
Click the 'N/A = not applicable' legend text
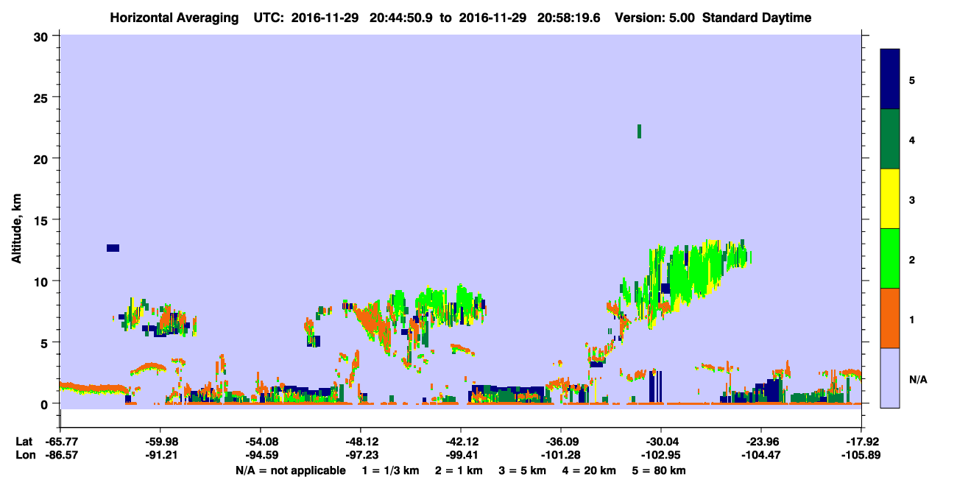(x=290, y=470)
